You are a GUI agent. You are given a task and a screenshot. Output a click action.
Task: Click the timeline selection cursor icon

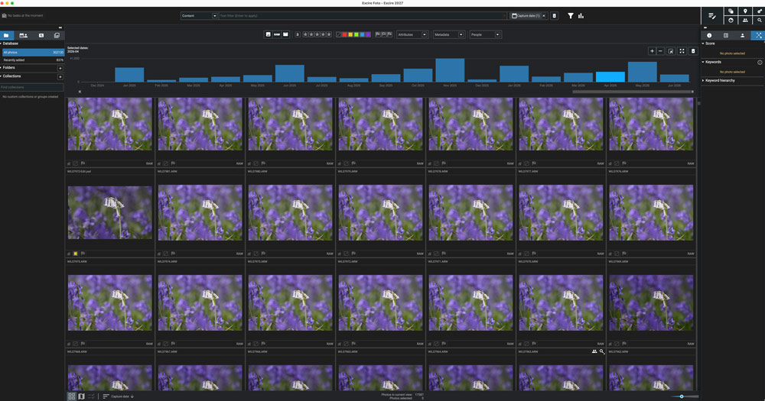671,50
